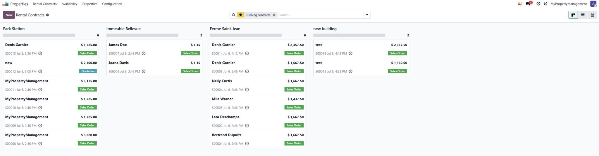
Task: Click the Sales Order badge on S00016
Action: 397,53
